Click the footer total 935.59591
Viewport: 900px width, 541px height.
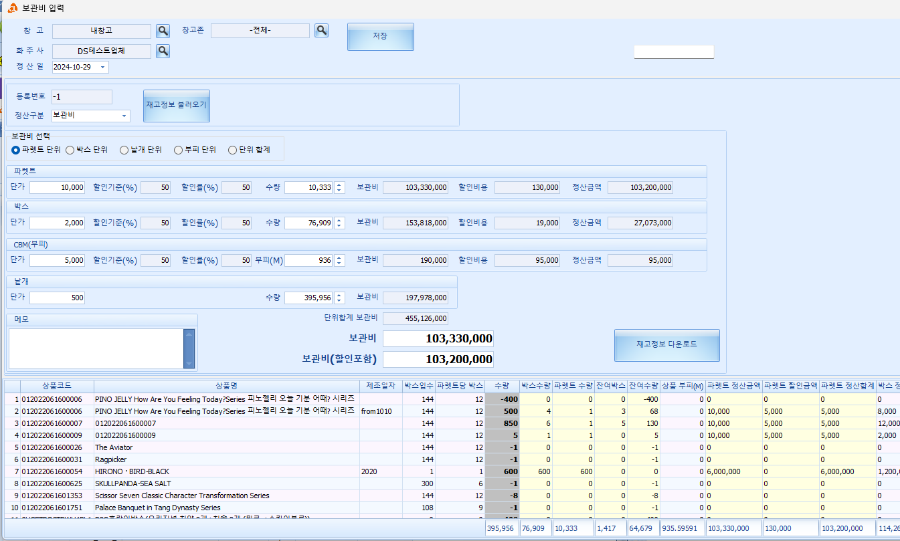(683, 528)
